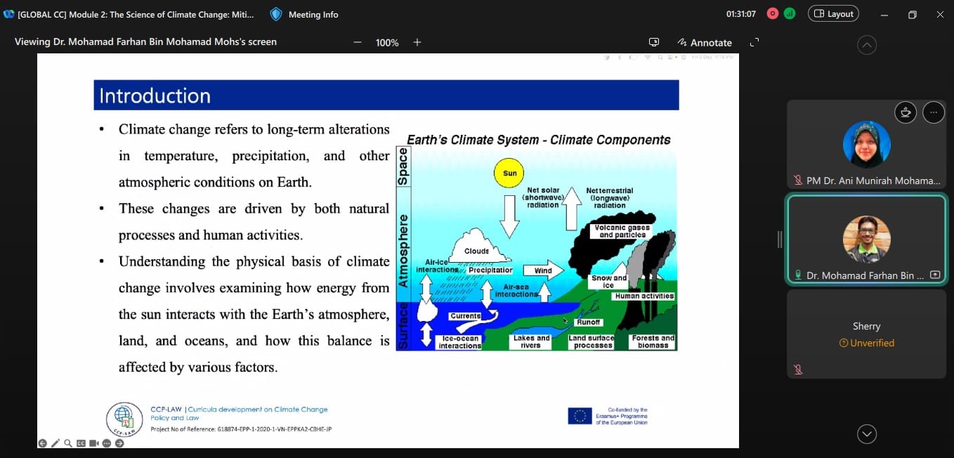The width and height of the screenshot is (954, 458).
Task: Click the 'Human activities' diagram label
Action: coord(644,296)
